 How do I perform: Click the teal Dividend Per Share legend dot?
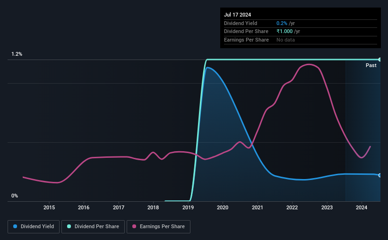pyautogui.click(x=69, y=226)
